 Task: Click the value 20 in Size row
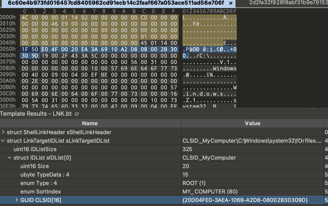(x=186, y=166)
